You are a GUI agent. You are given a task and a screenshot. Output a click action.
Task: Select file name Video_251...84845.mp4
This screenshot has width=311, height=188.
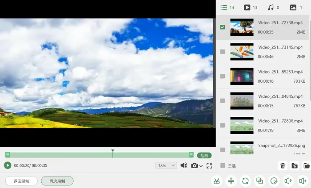[x=280, y=96]
